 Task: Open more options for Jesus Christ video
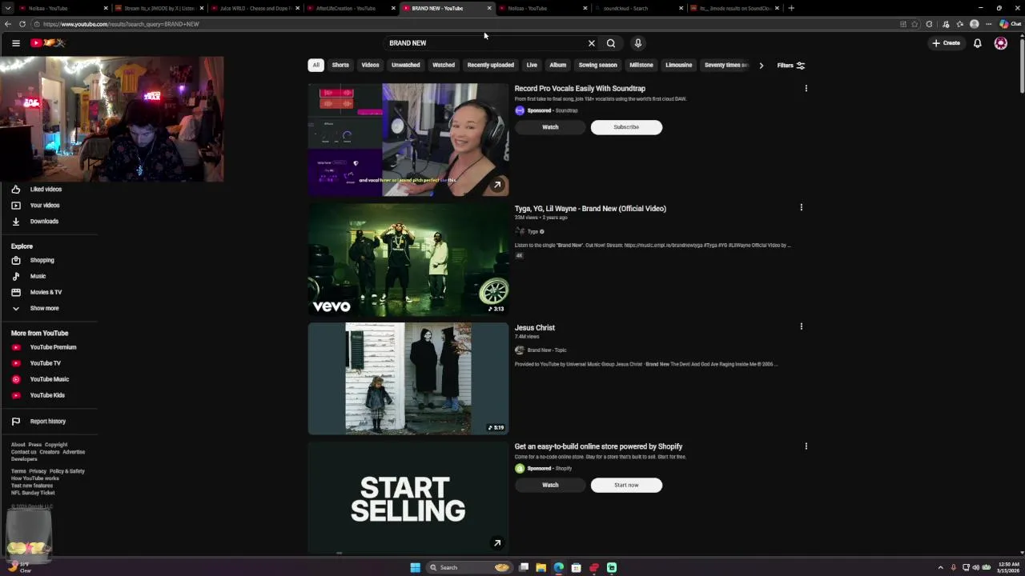pos(802,326)
